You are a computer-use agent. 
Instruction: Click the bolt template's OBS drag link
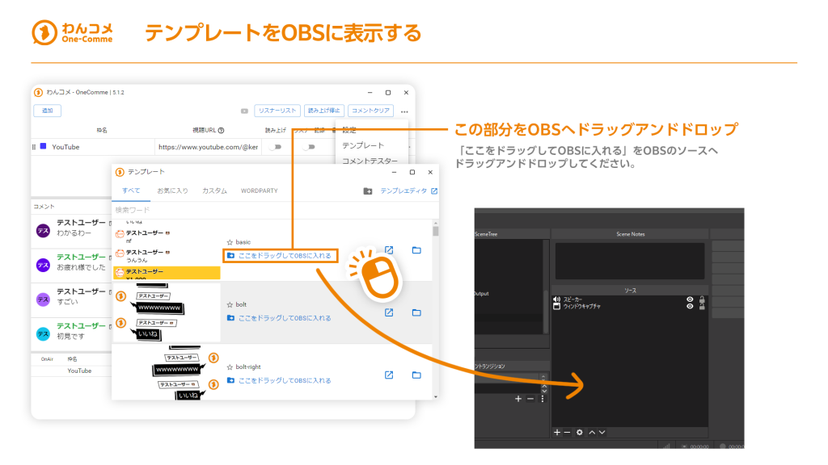[279, 318]
